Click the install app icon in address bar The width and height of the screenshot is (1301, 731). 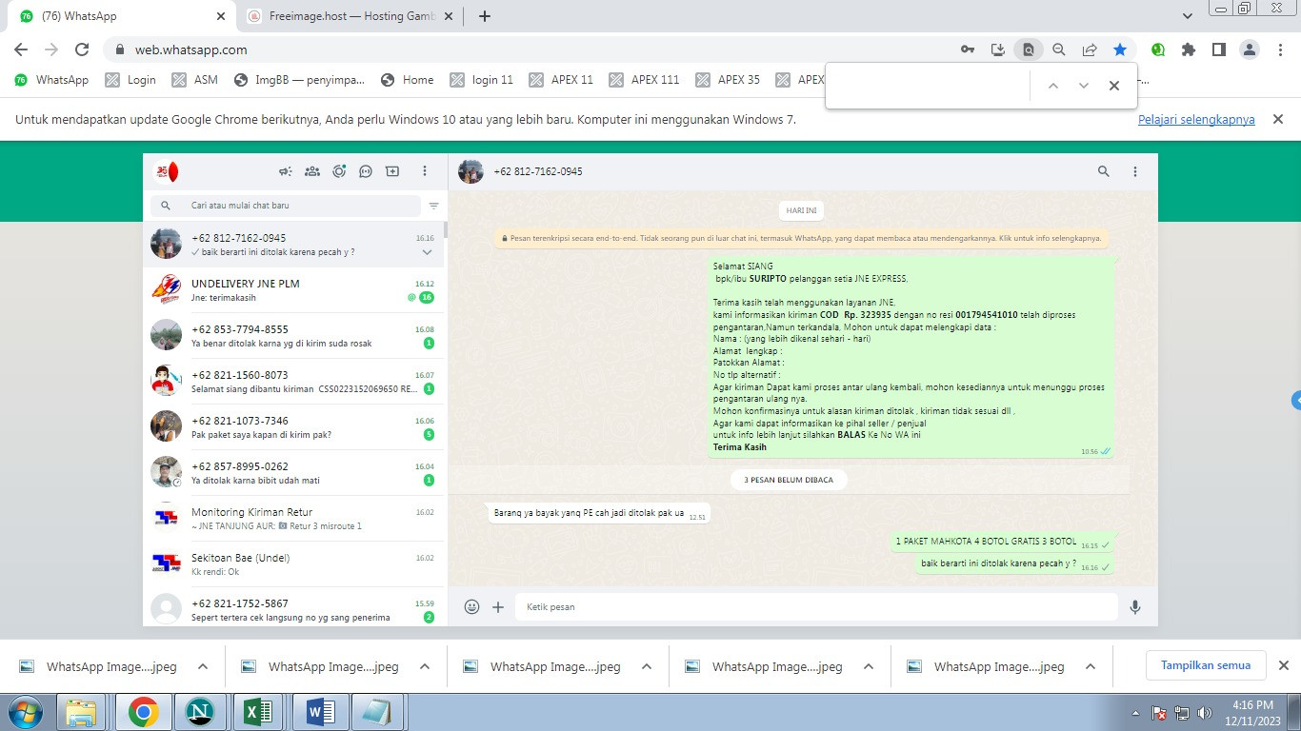tap(997, 49)
